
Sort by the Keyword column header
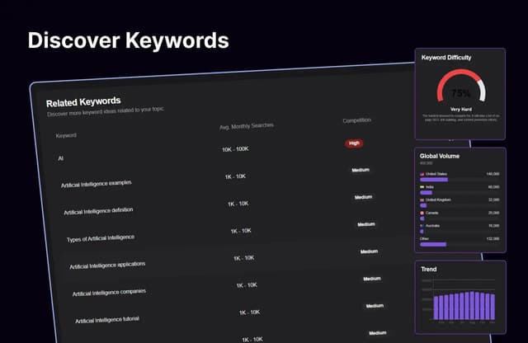[66, 135]
